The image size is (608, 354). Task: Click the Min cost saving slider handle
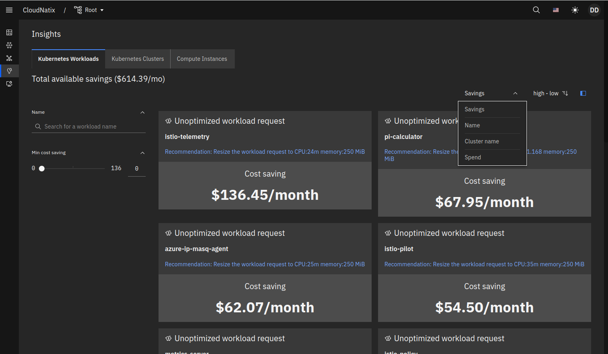pos(42,169)
